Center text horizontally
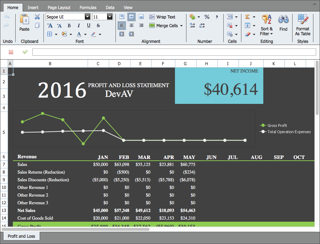This screenshot has width=320, height=244. tap(131, 25)
